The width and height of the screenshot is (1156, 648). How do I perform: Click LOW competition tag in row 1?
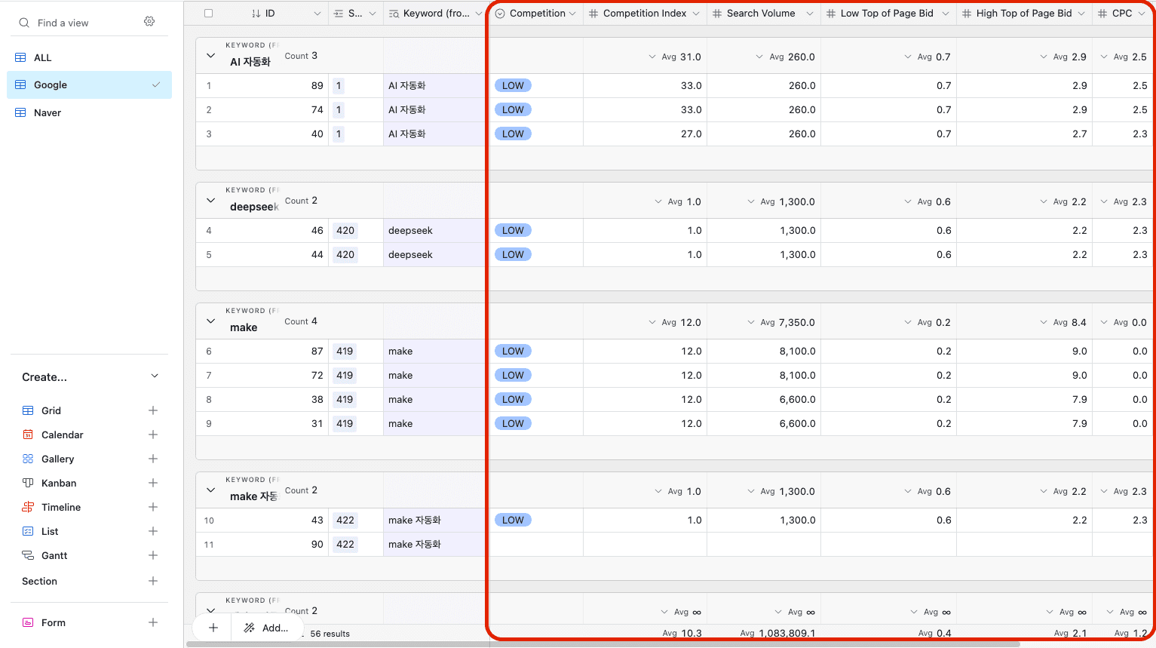513,85
